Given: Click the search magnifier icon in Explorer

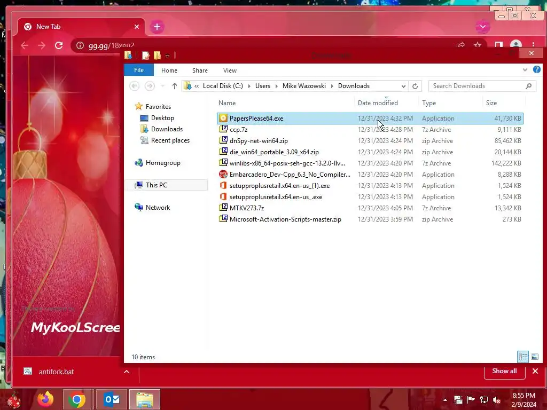Looking at the screenshot, I should pos(529,86).
